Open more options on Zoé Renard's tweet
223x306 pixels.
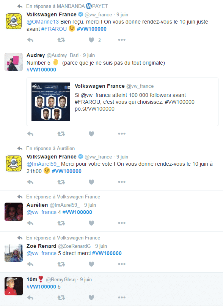coord(122,264)
